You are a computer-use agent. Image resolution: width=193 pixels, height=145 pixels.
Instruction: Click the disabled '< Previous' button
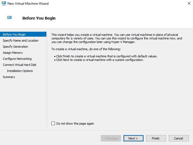[x=111, y=138]
